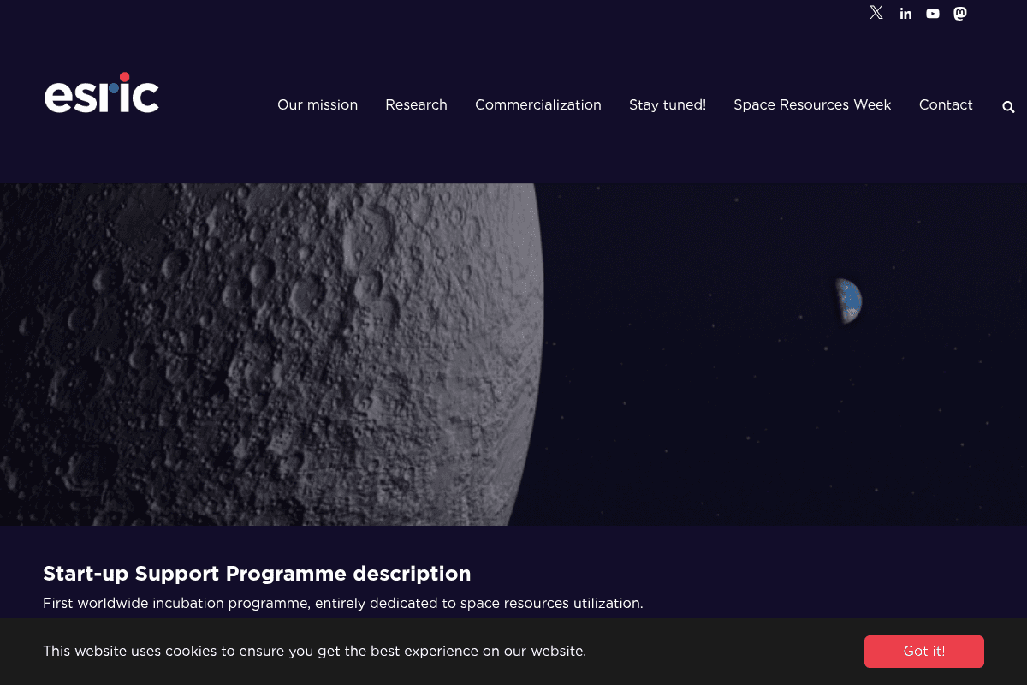Click the Earth in the banner image

848,301
